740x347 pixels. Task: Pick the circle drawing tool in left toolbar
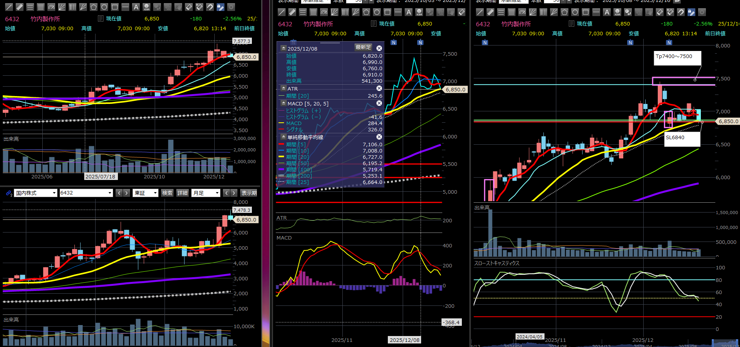104,7
